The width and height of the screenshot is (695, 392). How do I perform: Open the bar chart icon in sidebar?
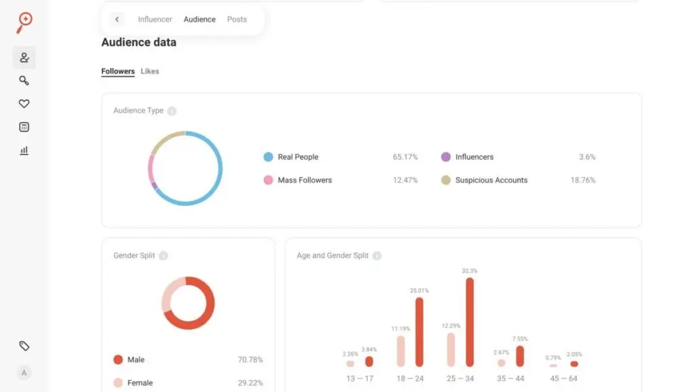point(24,151)
